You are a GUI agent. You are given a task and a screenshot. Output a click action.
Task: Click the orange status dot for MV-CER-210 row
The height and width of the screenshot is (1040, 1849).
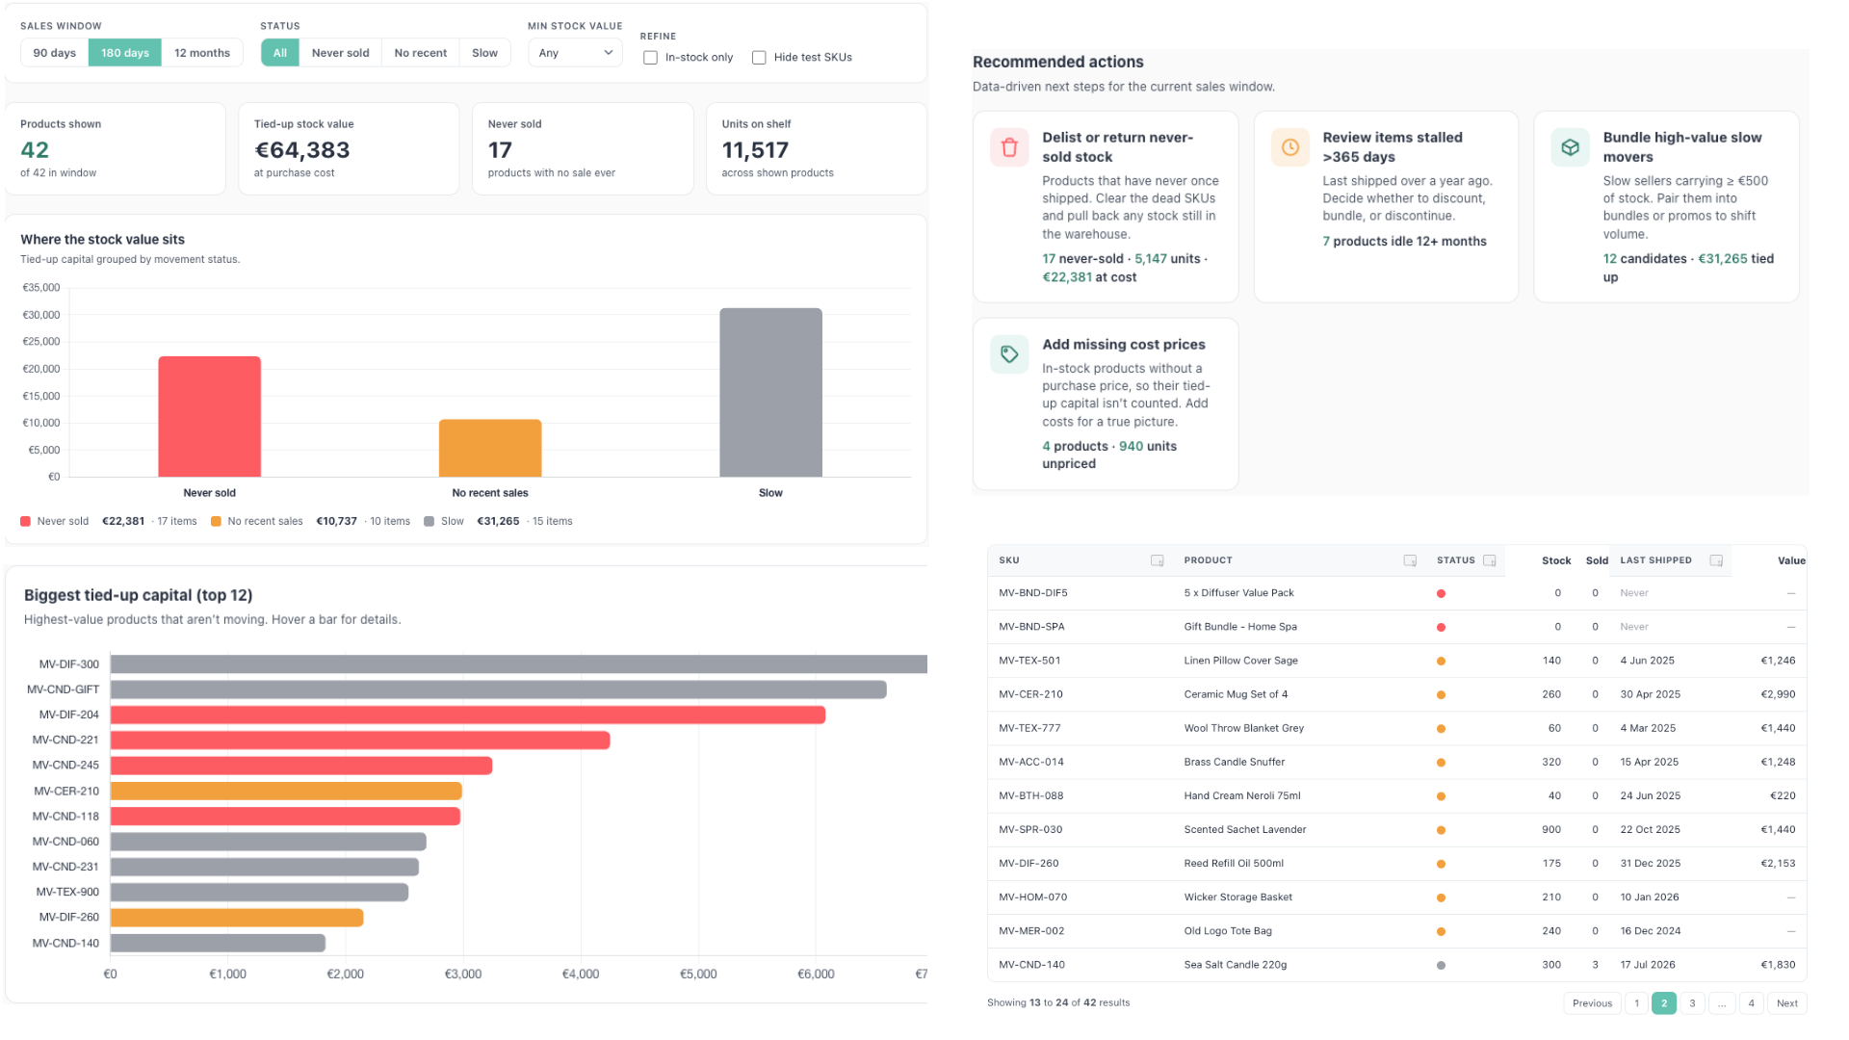click(x=1441, y=694)
